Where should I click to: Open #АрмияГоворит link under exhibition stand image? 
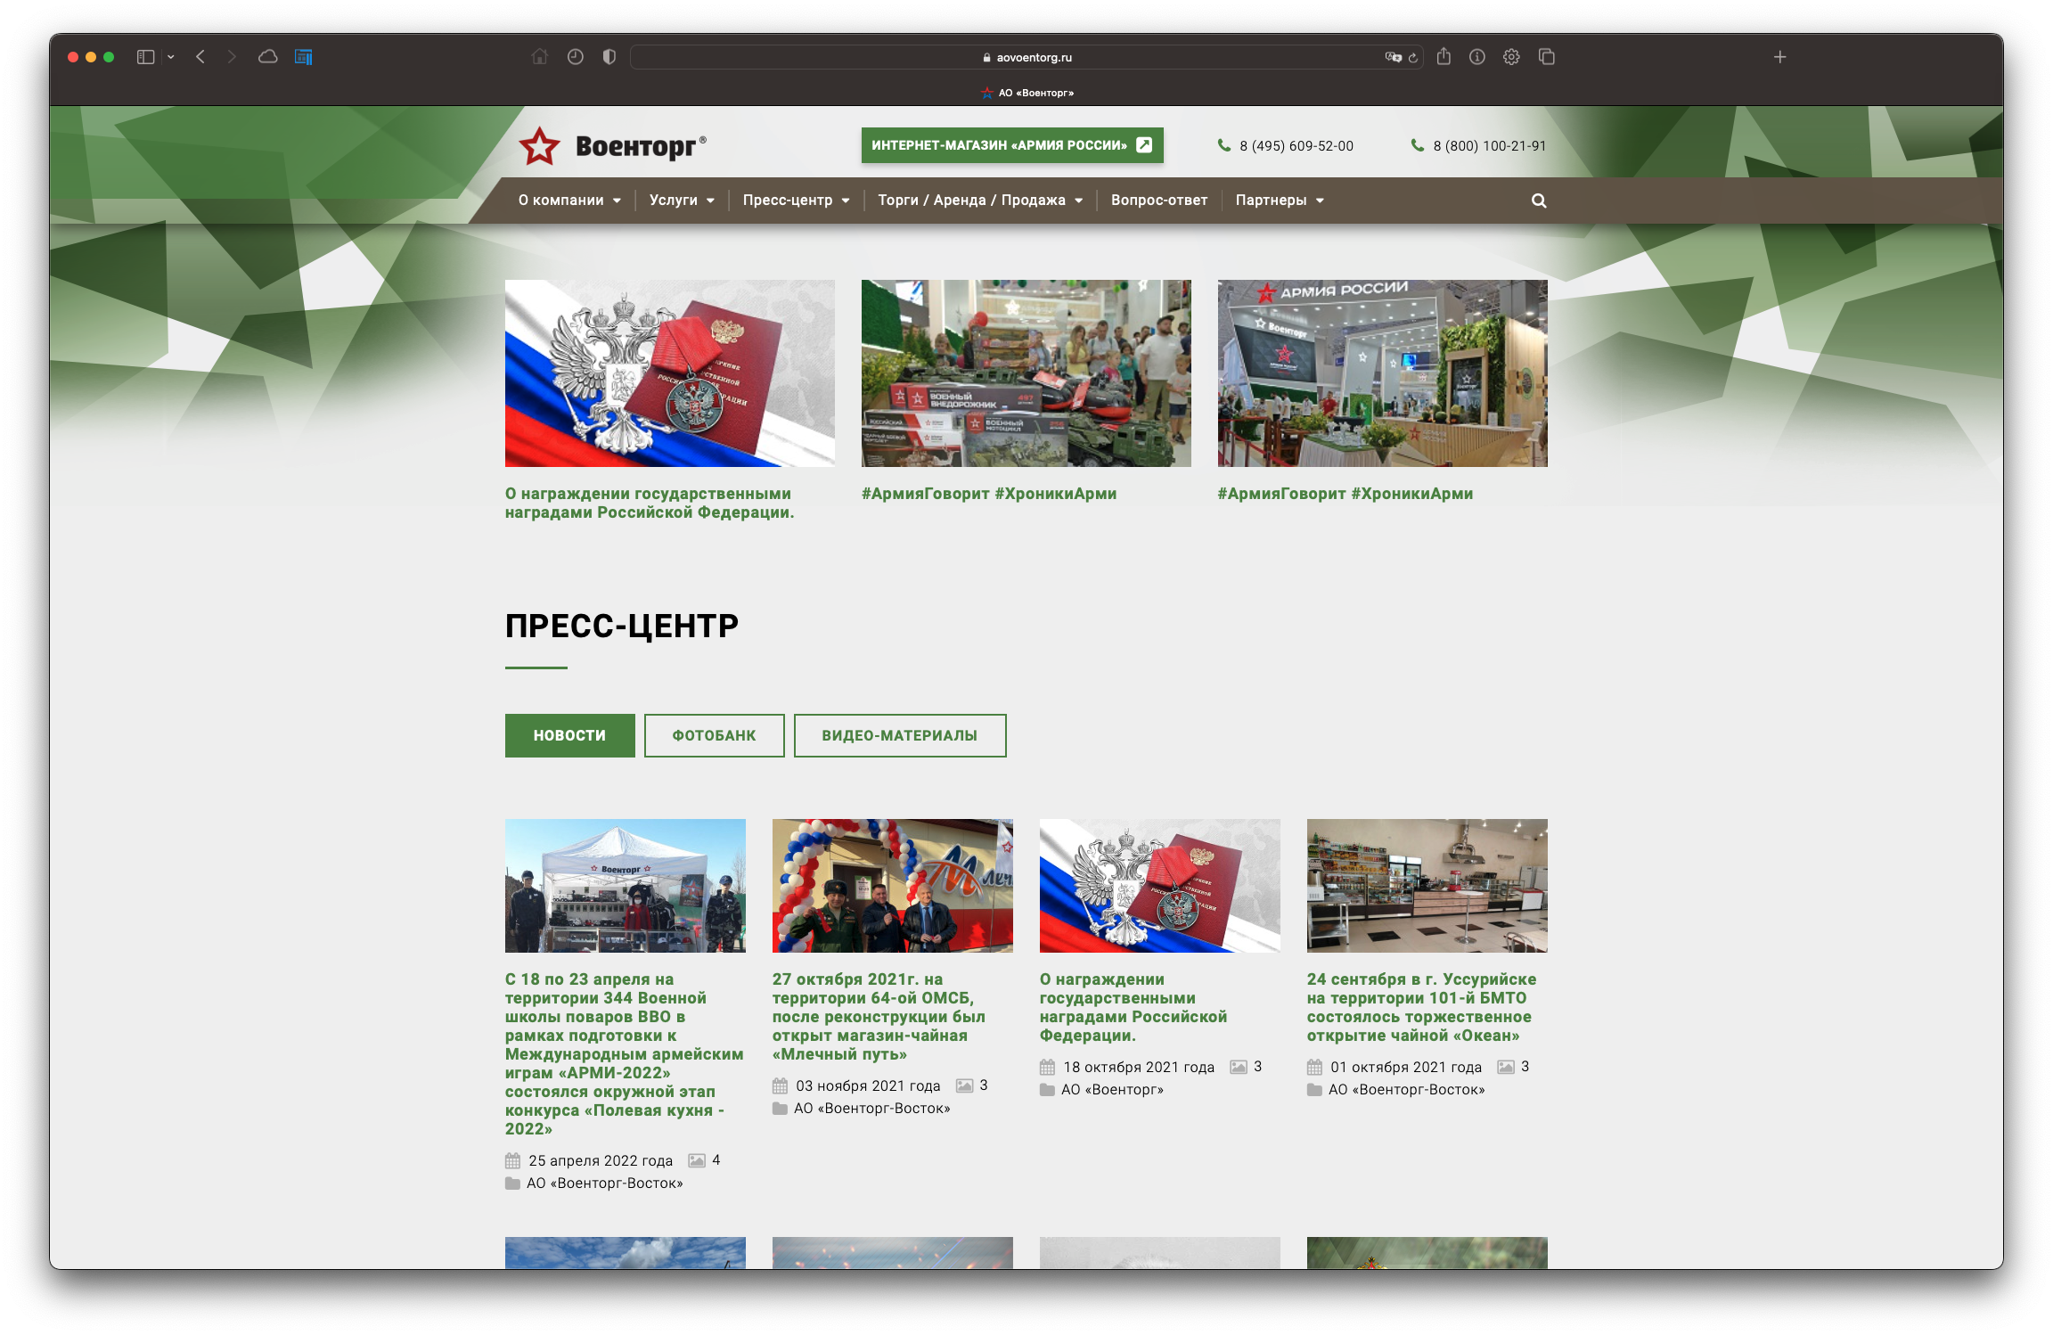1345,494
